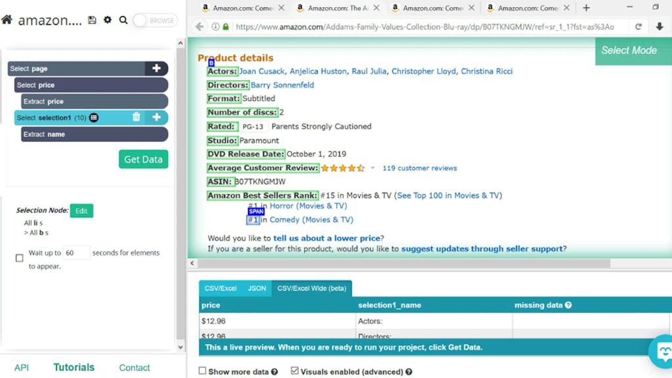Edit the Selection Node

[81, 211]
